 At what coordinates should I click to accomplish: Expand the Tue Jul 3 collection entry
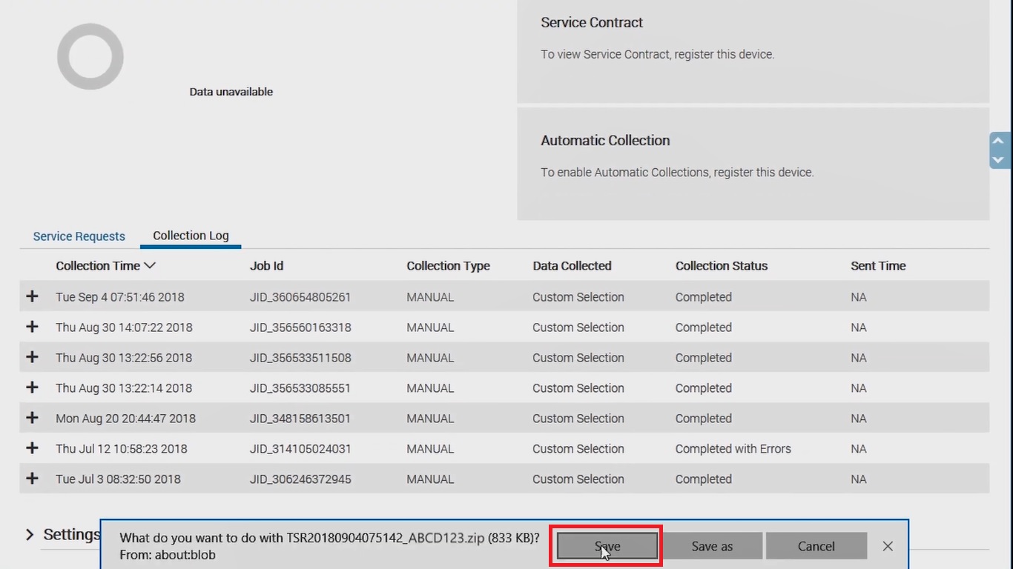pos(32,479)
